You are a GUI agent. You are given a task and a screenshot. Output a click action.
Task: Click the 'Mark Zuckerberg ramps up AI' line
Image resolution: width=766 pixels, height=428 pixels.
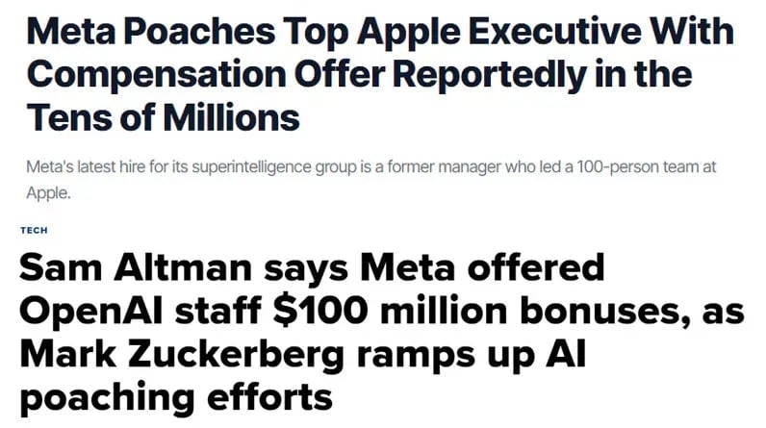pos(303,354)
